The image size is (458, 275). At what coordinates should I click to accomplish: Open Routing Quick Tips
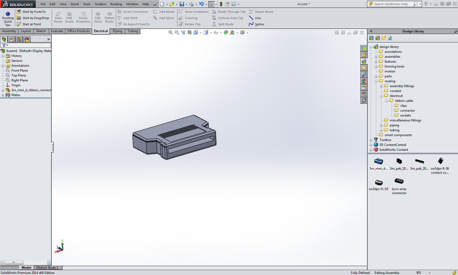(x=8, y=19)
